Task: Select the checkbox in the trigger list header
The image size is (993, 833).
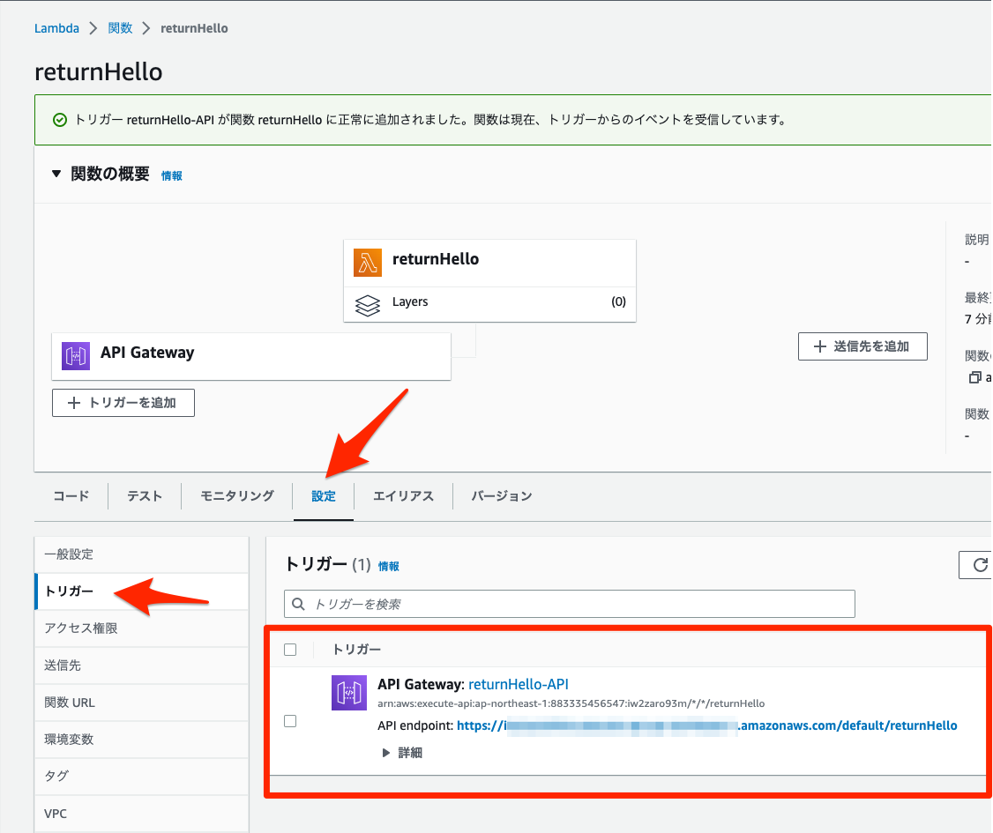Action: [x=290, y=649]
